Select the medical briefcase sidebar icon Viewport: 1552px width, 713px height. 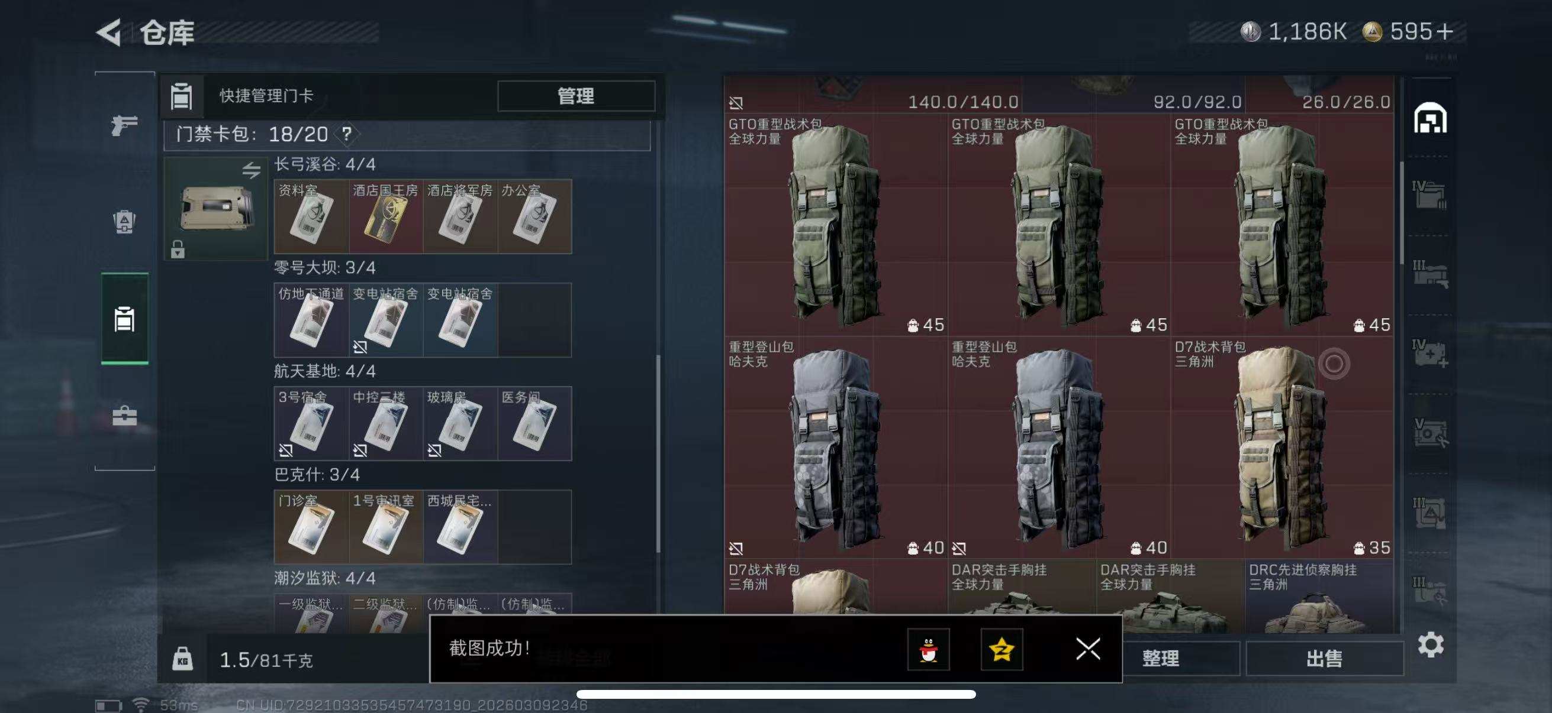pos(124,416)
